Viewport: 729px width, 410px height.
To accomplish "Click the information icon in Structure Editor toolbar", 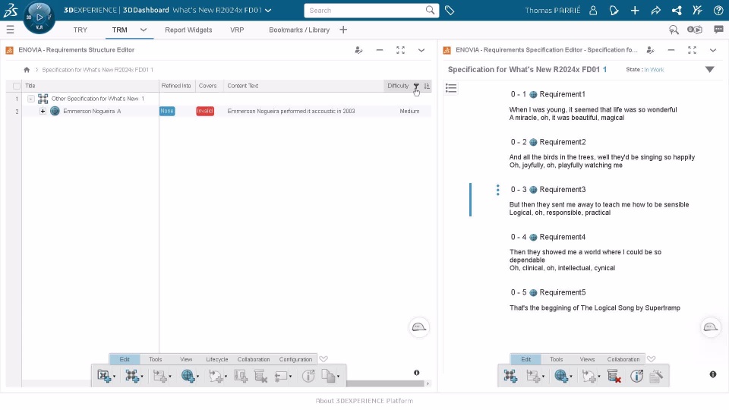I will click(308, 376).
